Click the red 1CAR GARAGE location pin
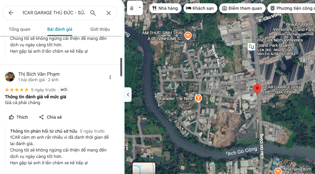315x174 pixels. pos(257,89)
